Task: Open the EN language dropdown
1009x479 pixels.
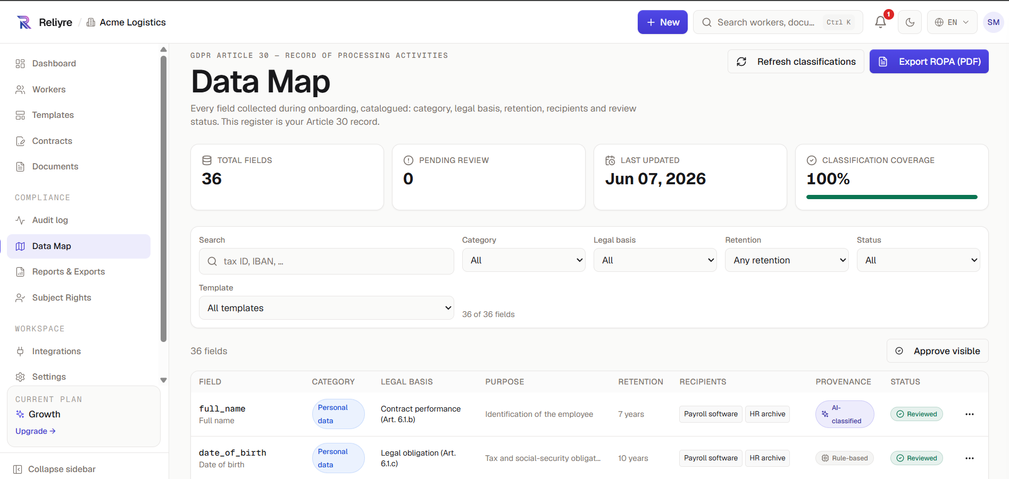Action: click(x=952, y=22)
